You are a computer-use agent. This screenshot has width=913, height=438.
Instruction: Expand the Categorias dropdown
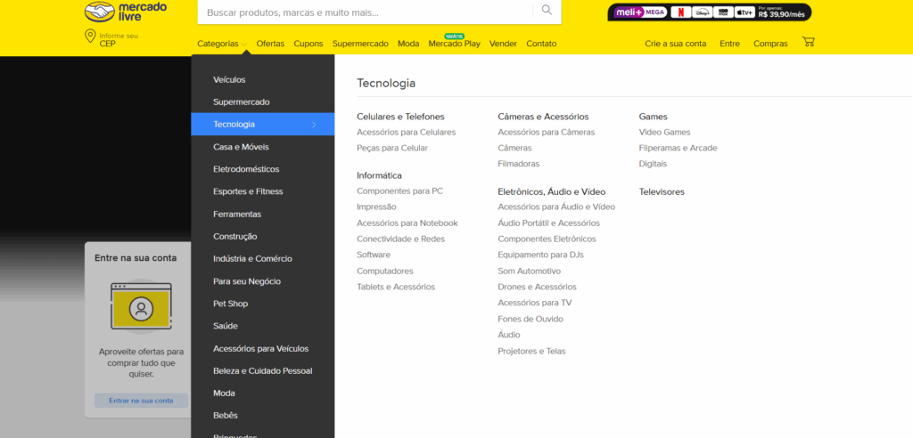coord(222,44)
